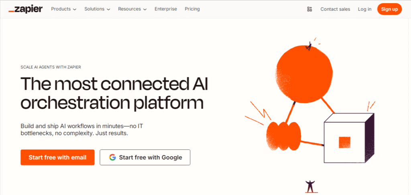Viewport: 411px width, 195px height.
Task: Expand the Solutions dropdown
Action: [x=97, y=9]
